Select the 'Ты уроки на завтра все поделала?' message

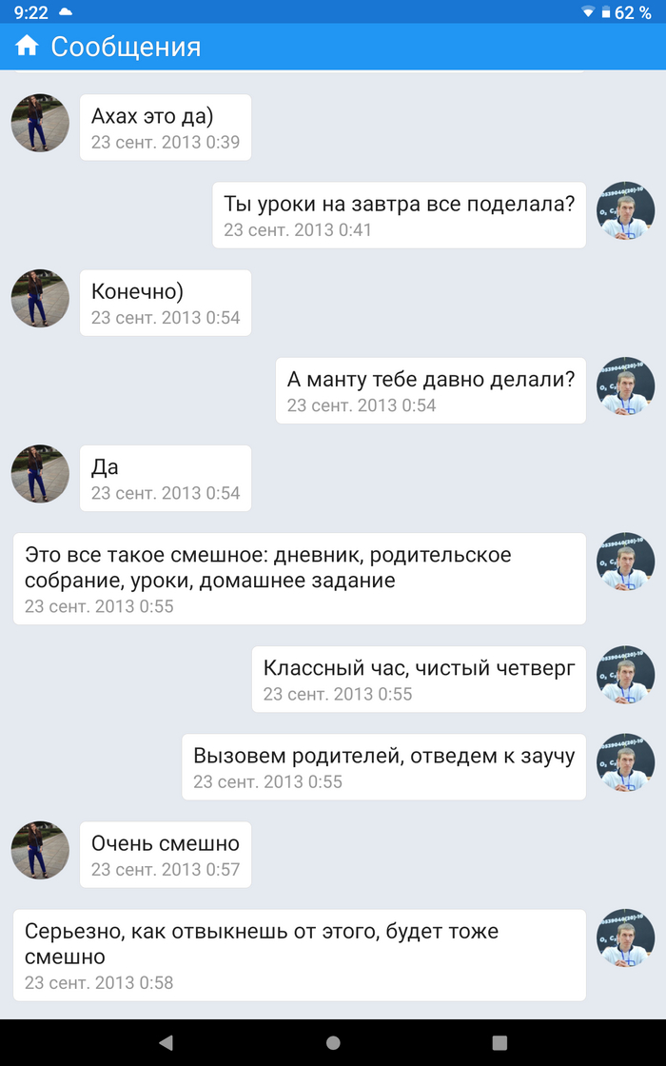pyautogui.click(x=399, y=215)
